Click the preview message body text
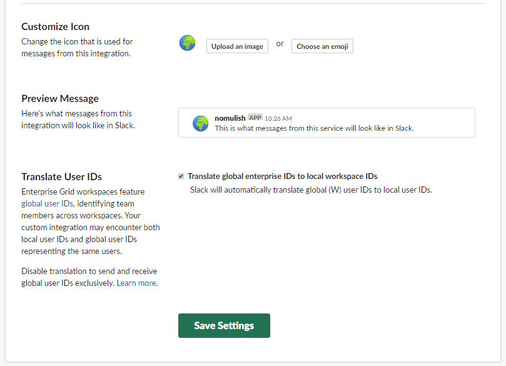Viewport: 506px width, 366px height. pyautogui.click(x=314, y=128)
